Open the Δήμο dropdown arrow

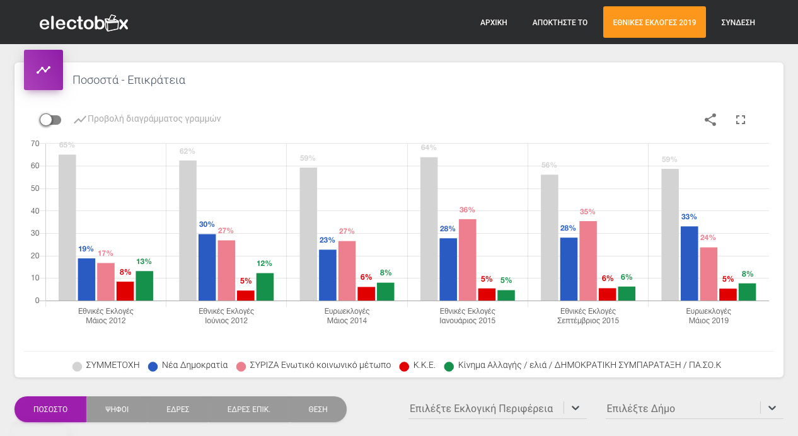(772, 408)
